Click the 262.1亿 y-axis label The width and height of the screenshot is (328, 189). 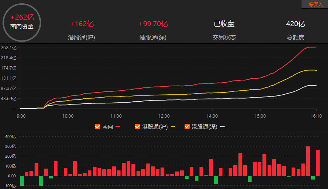click(9, 48)
